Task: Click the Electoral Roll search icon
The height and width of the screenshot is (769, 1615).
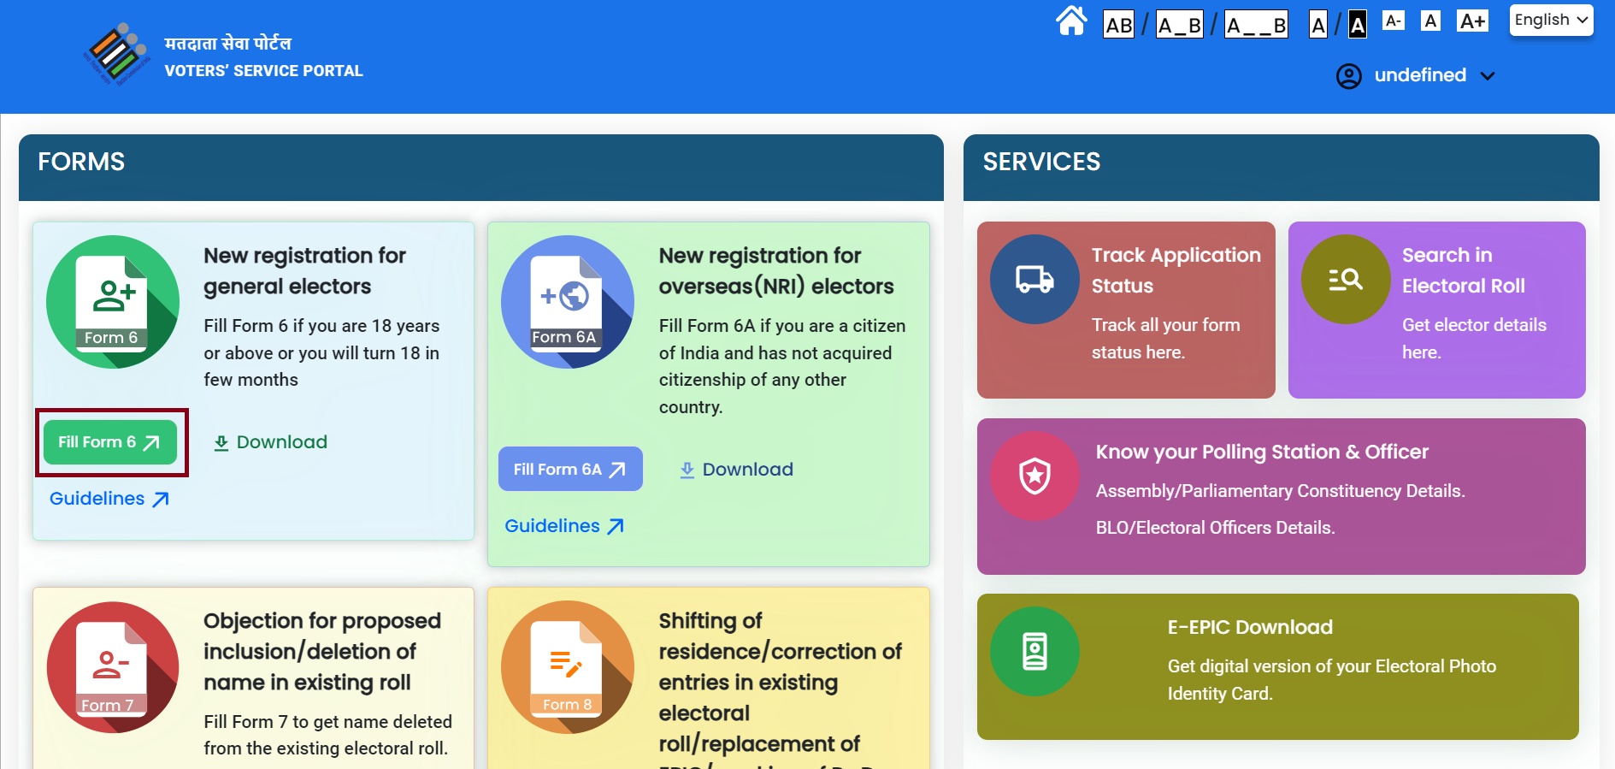Action: [x=1345, y=280]
